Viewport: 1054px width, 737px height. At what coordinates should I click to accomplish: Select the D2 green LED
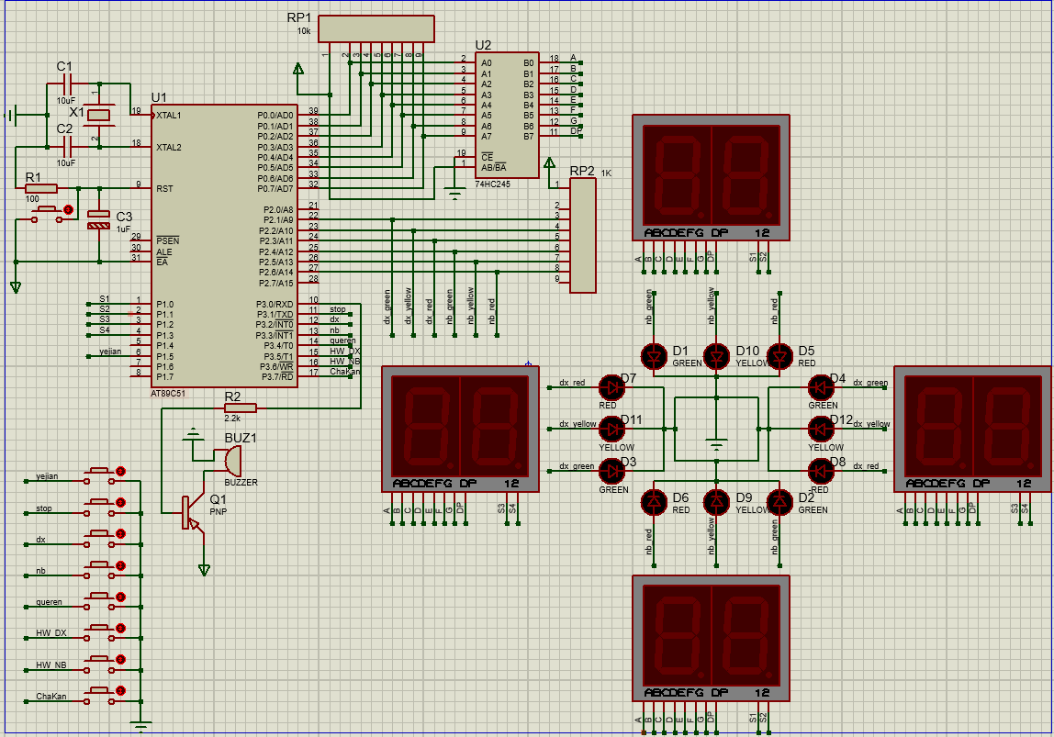click(779, 502)
